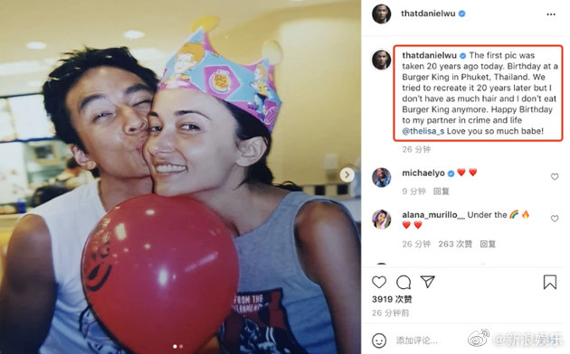Like alana_murillo__'s comment heart
Screen dimensions: 570x354
(555, 219)
